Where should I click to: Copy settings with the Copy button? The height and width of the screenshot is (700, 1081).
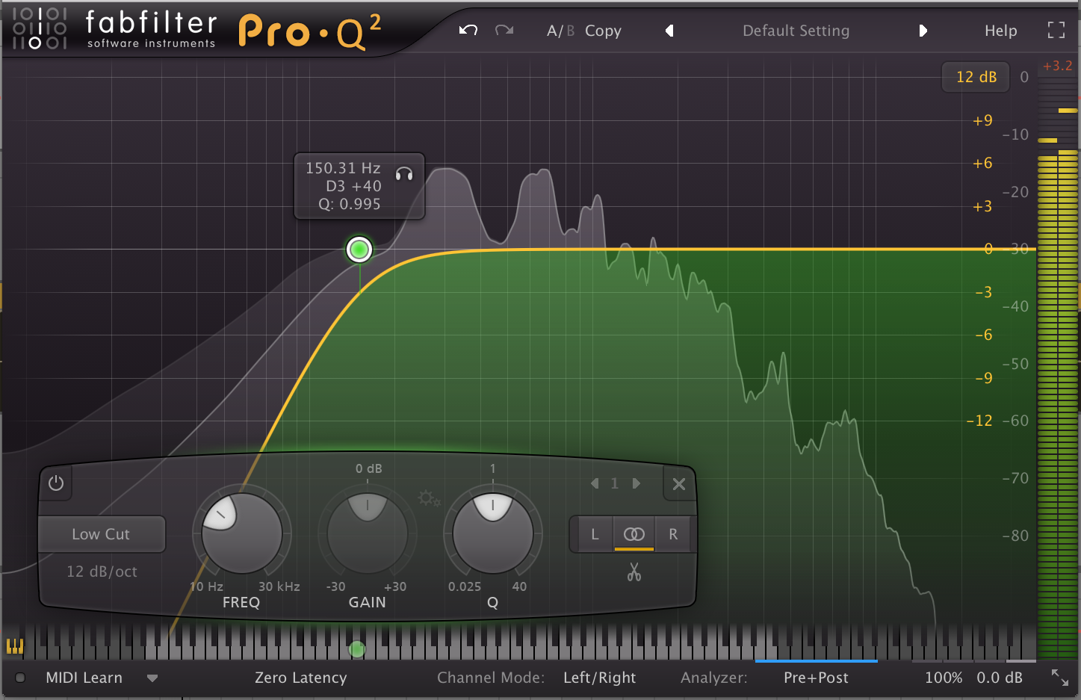pos(603,31)
